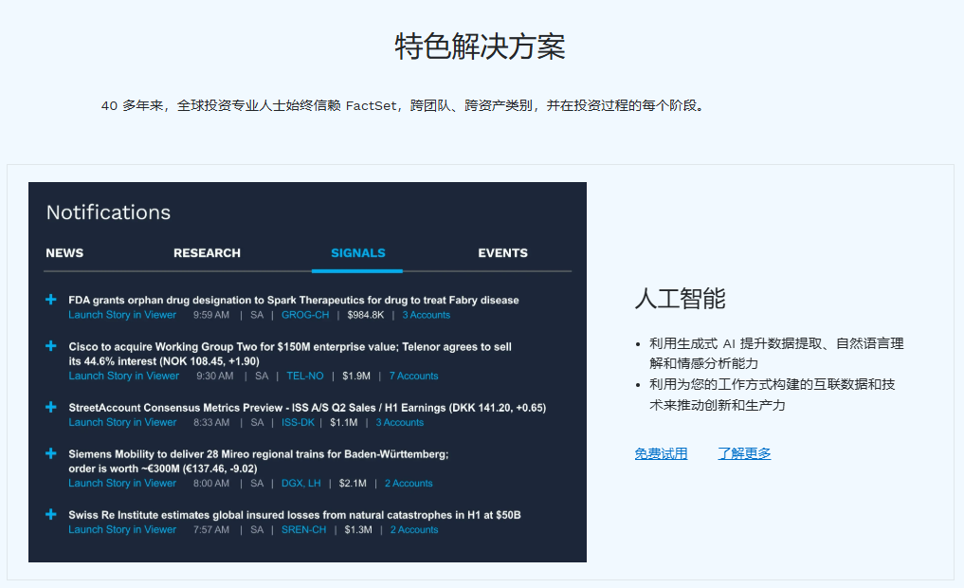
Task: Open the SREN-CH ticker link
Action: pyautogui.click(x=303, y=529)
